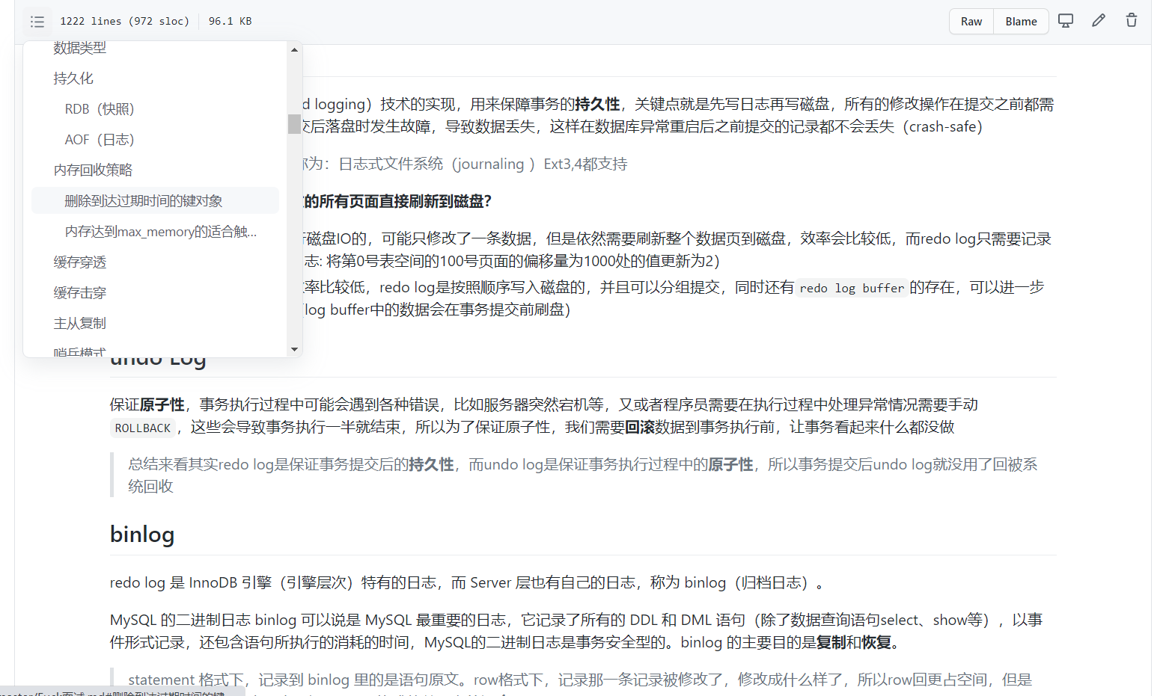Click the "redo log buffer" inline code
Image resolution: width=1166 pixels, height=696 pixels.
[852, 289]
